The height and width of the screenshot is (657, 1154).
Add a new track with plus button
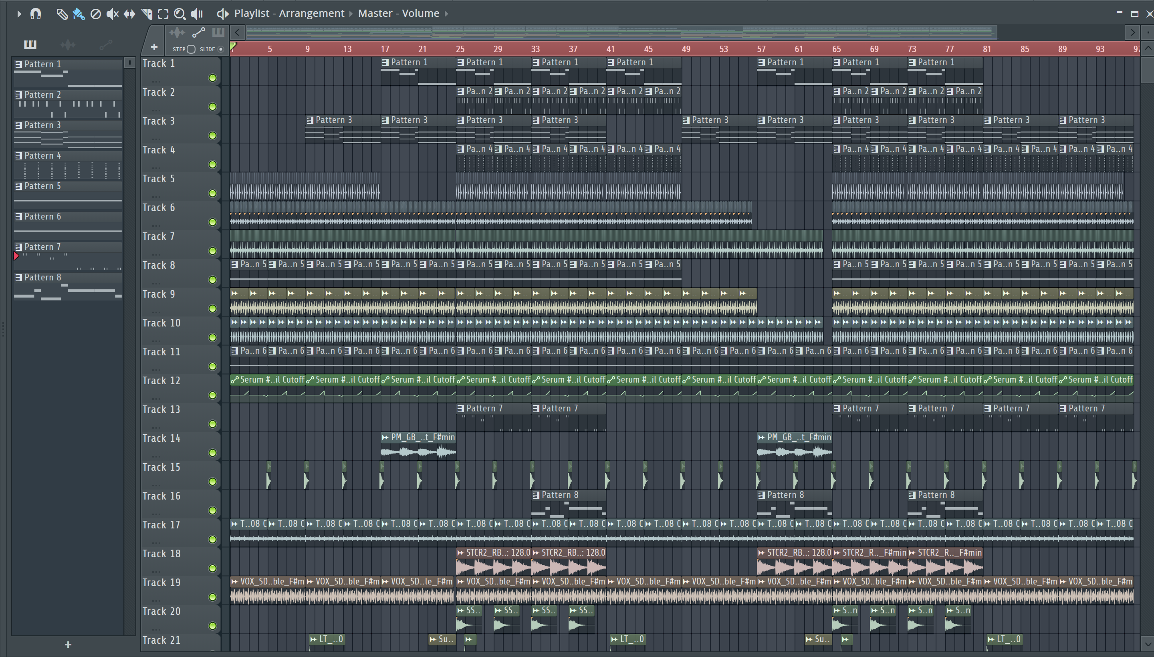(154, 47)
